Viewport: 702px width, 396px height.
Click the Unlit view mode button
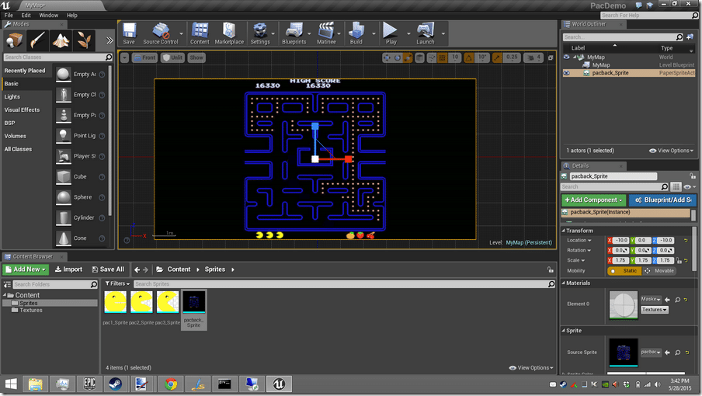pyautogui.click(x=173, y=57)
